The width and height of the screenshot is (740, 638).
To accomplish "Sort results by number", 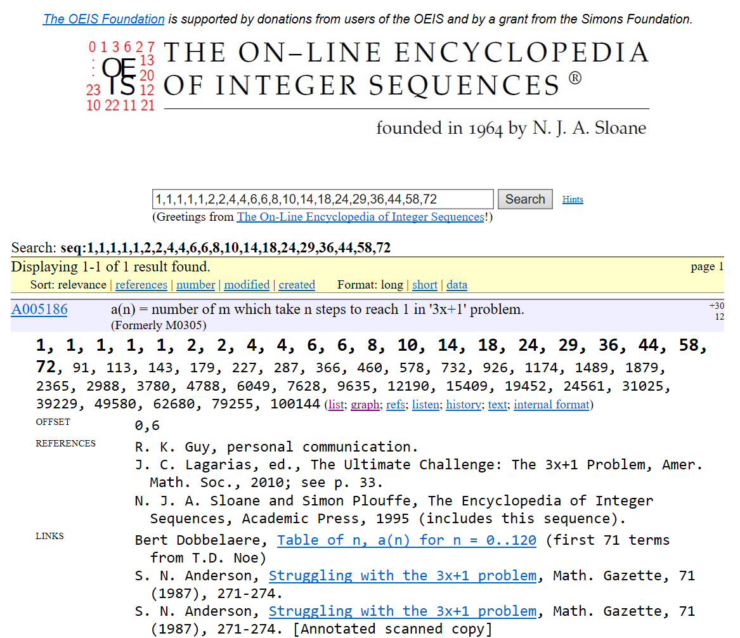I will [195, 285].
